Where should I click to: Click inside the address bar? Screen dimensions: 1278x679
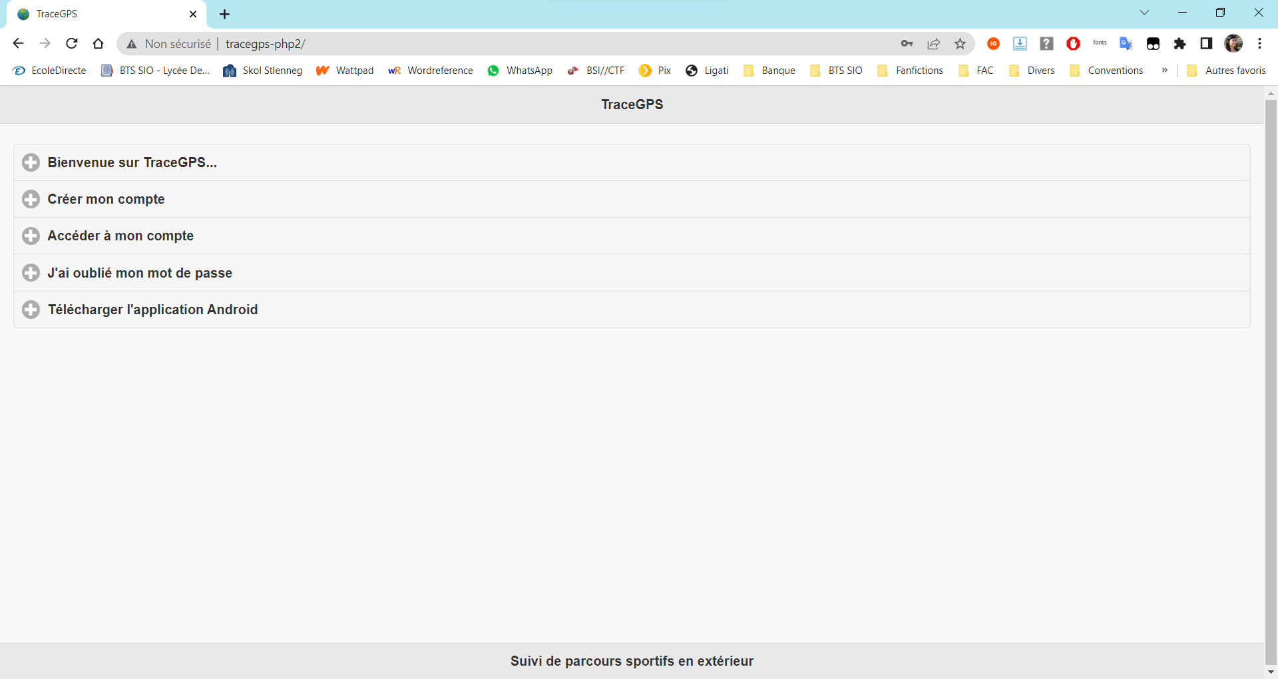click(x=466, y=43)
